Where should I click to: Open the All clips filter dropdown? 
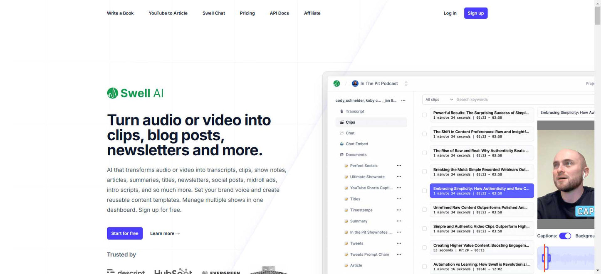coord(439,100)
